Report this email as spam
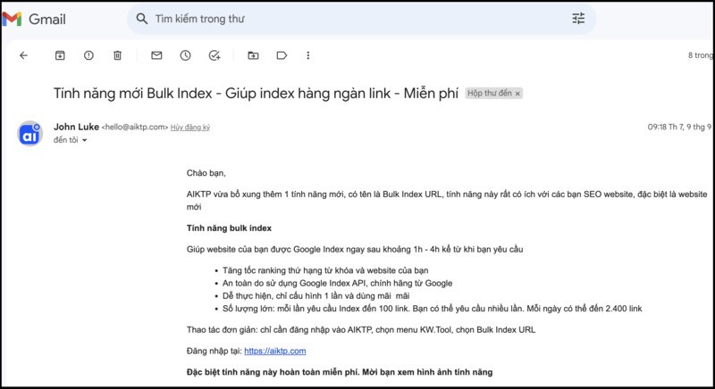This screenshot has height=389, width=715. click(88, 55)
